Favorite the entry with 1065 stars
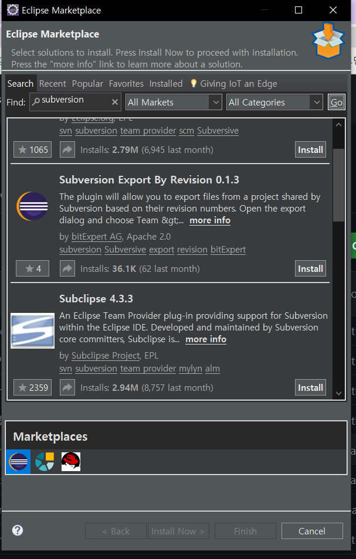356x559 pixels. point(32,150)
